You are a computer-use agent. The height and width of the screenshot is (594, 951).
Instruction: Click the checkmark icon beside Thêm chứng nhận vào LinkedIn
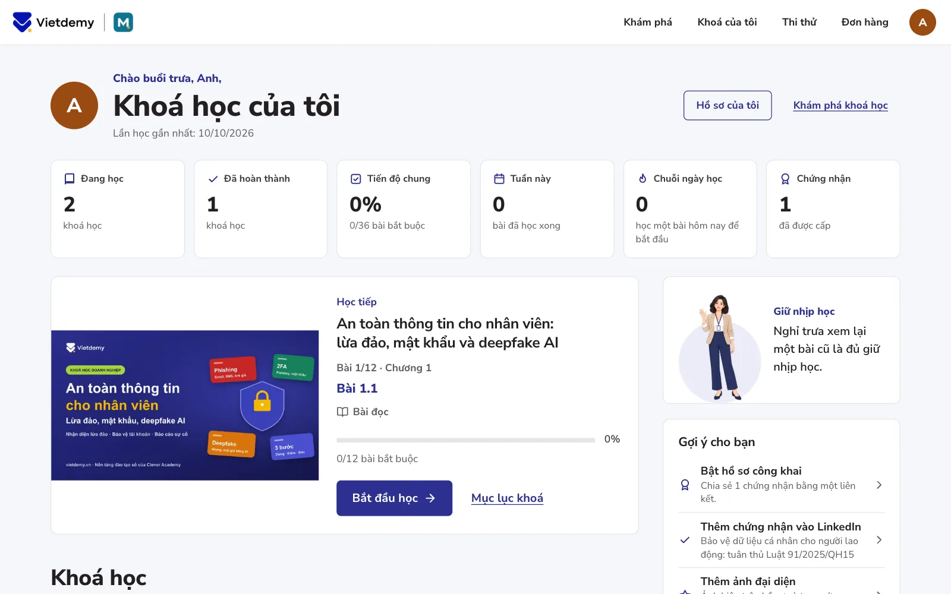point(685,540)
